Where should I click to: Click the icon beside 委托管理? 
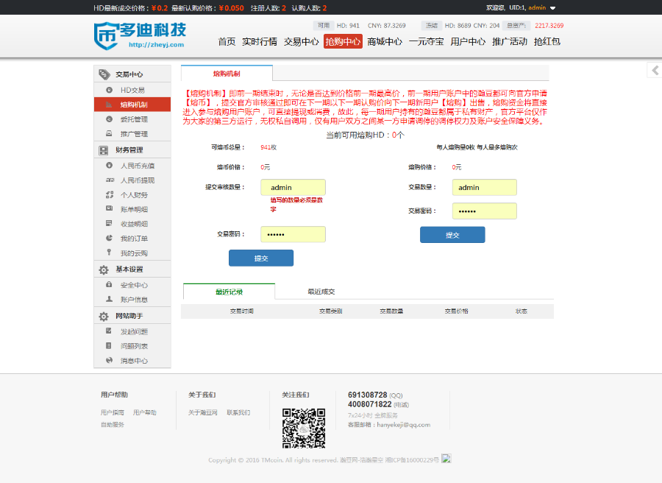click(x=110, y=119)
